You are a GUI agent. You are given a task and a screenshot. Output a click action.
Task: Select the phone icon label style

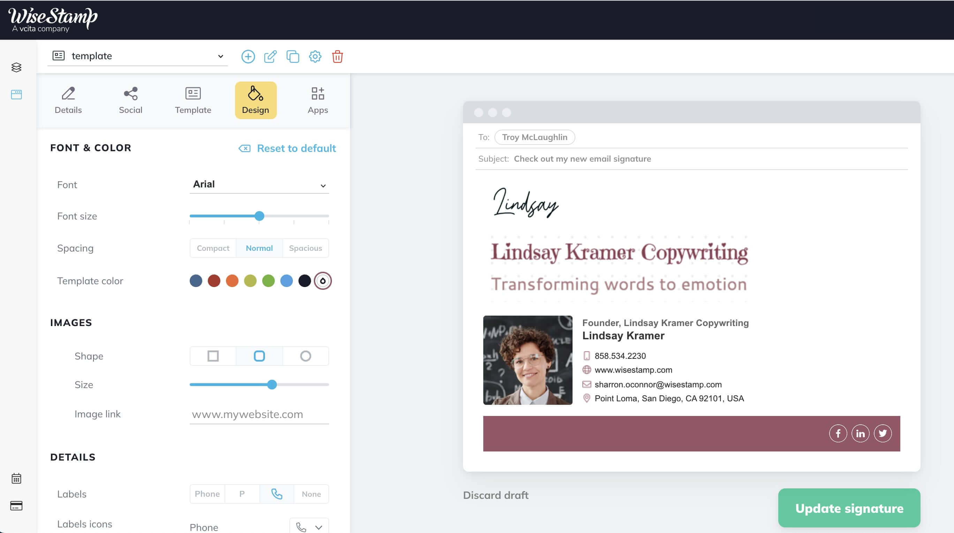click(276, 493)
